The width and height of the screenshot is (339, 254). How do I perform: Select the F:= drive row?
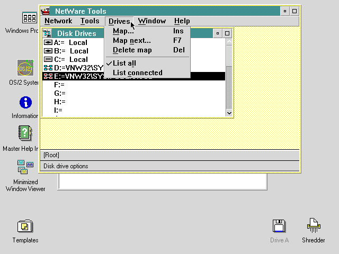(133, 85)
